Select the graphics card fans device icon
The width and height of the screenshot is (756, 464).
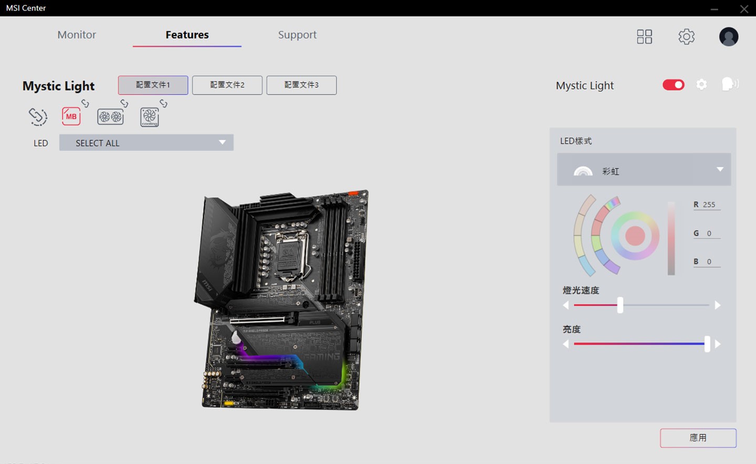pos(110,116)
